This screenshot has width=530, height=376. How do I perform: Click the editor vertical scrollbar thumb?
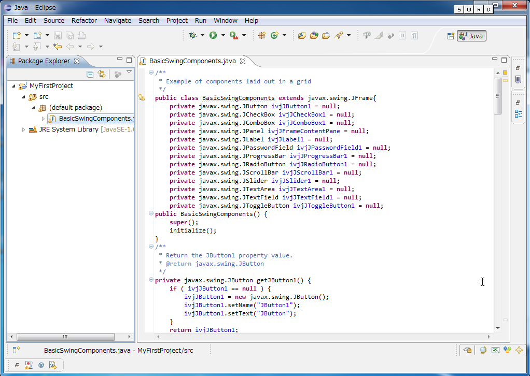(497, 96)
